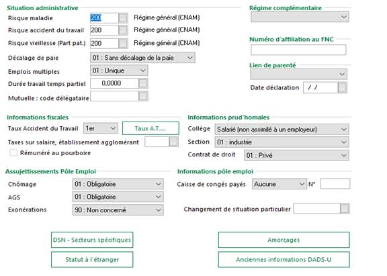Image resolution: width=387 pixels, height=276 pixels.
Task: Open lookup button for Risque vieillesse field
Action: [123, 43]
